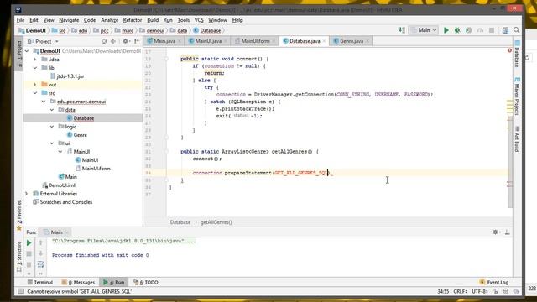
Task: Click the build project icon beside Main dropdown
Action: tap(402, 30)
